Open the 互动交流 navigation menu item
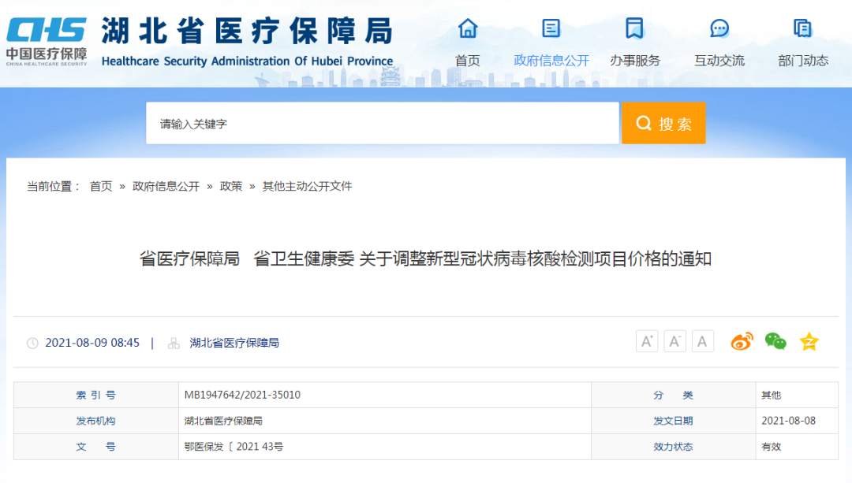852x483 pixels. tap(719, 60)
